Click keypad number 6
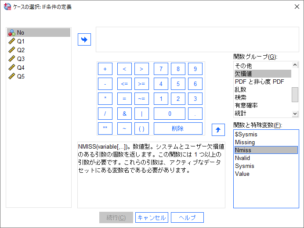Image resolution: width=304 pixels, height=228 pixels. pyautogui.click(x=195, y=84)
